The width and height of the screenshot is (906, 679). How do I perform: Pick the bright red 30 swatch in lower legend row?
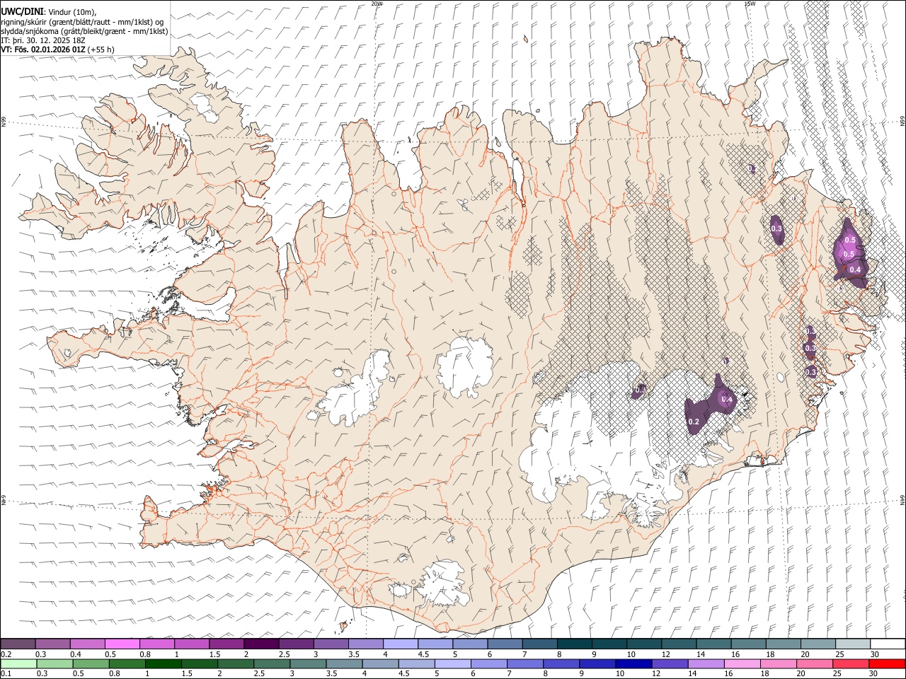point(887,663)
